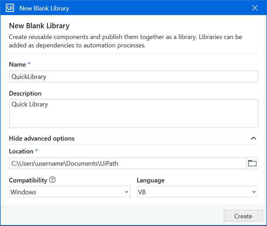Click the New Blank Library heading text
267x226 pixels.
(39, 26)
